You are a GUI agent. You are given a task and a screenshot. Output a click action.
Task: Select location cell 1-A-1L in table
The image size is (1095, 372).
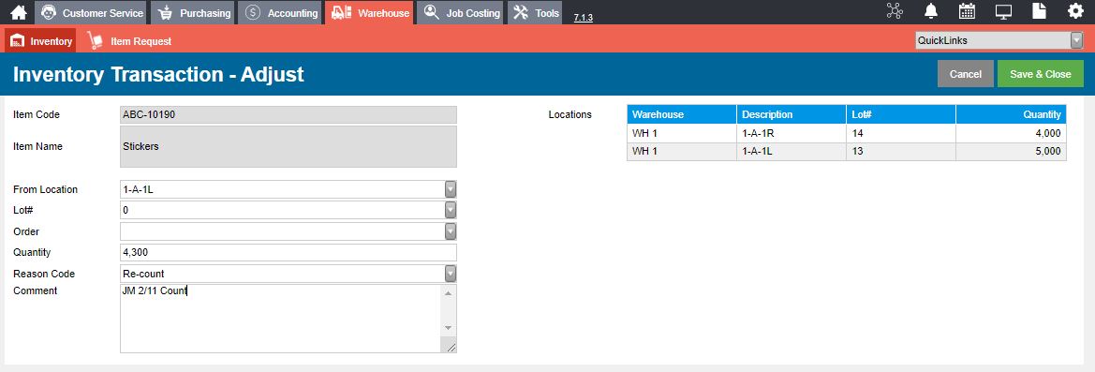[792, 152]
